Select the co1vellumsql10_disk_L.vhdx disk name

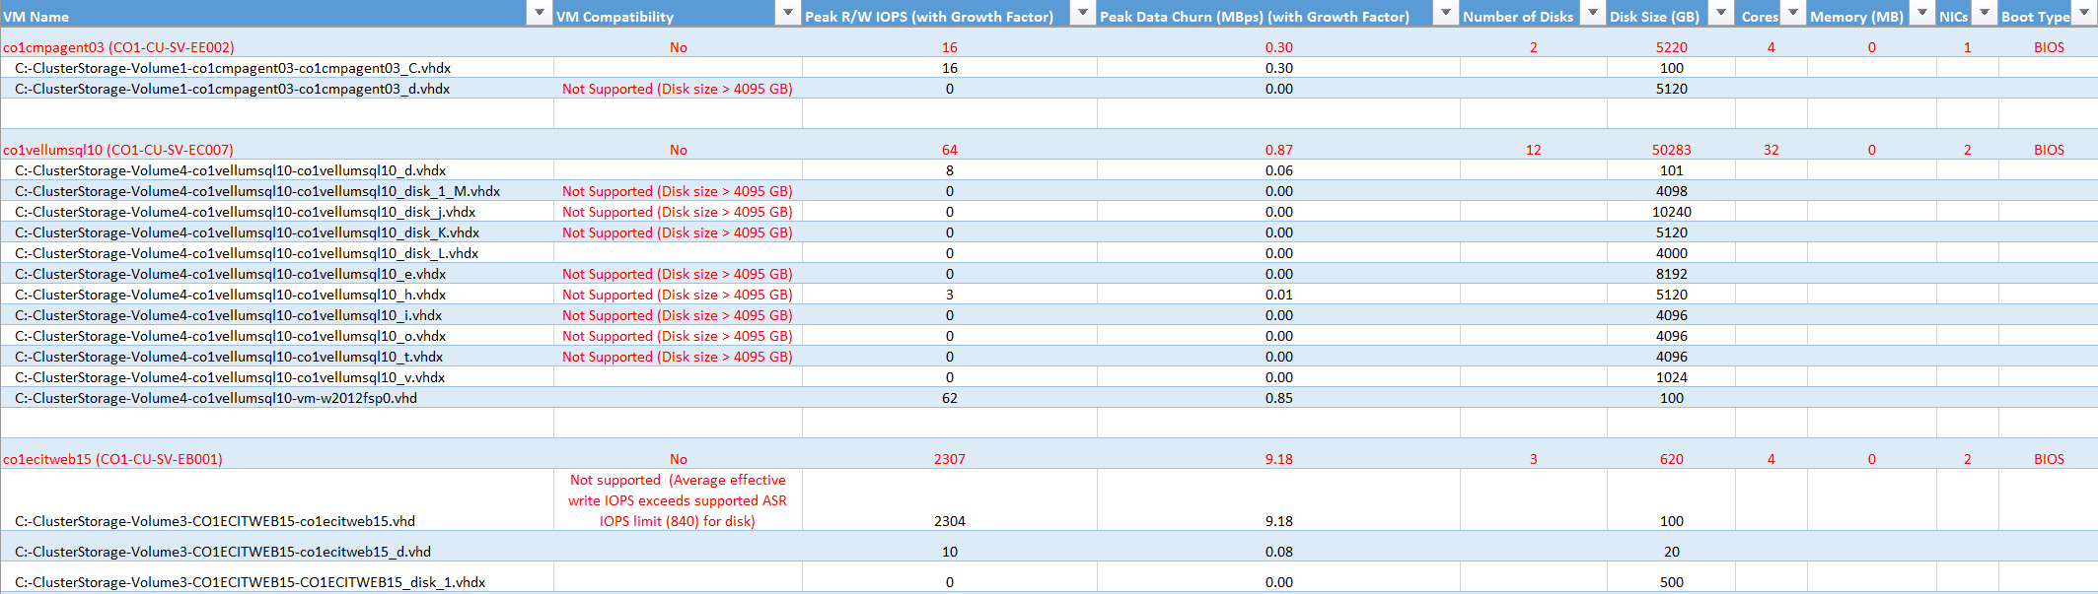pos(247,253)
